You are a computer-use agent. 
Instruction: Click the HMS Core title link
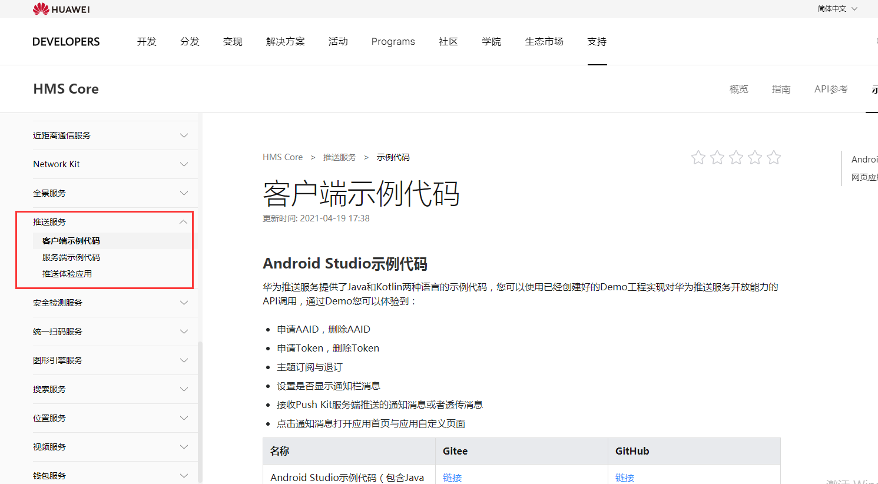[x=66, y=89]
